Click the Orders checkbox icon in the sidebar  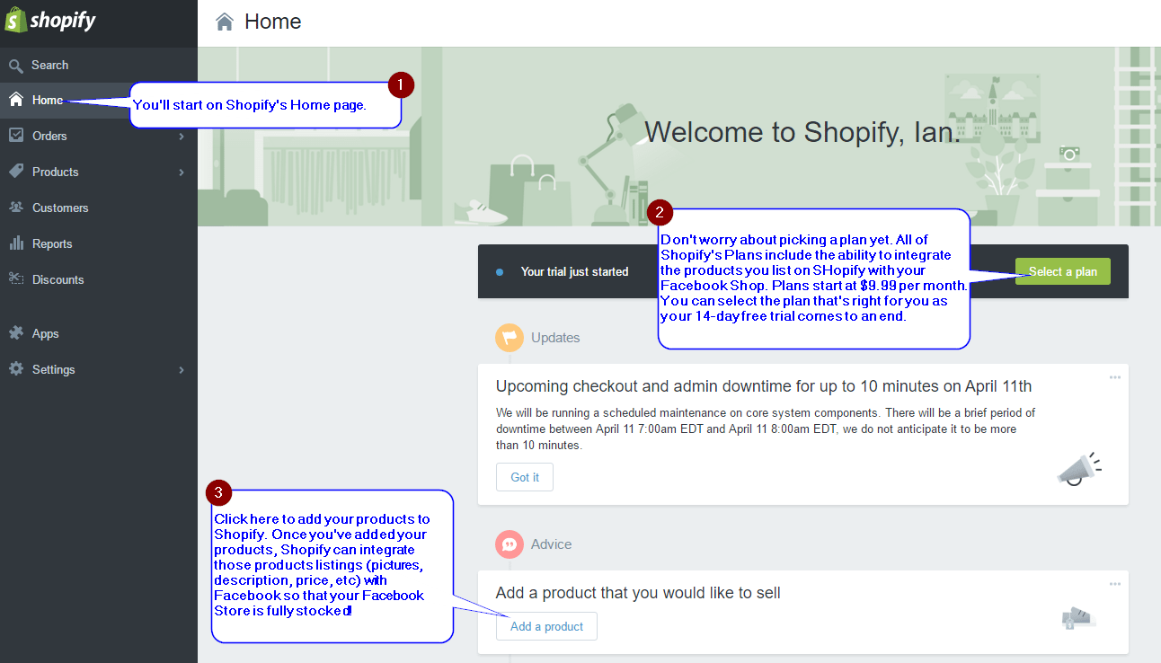pyautogui.click(x=16, y=136)
